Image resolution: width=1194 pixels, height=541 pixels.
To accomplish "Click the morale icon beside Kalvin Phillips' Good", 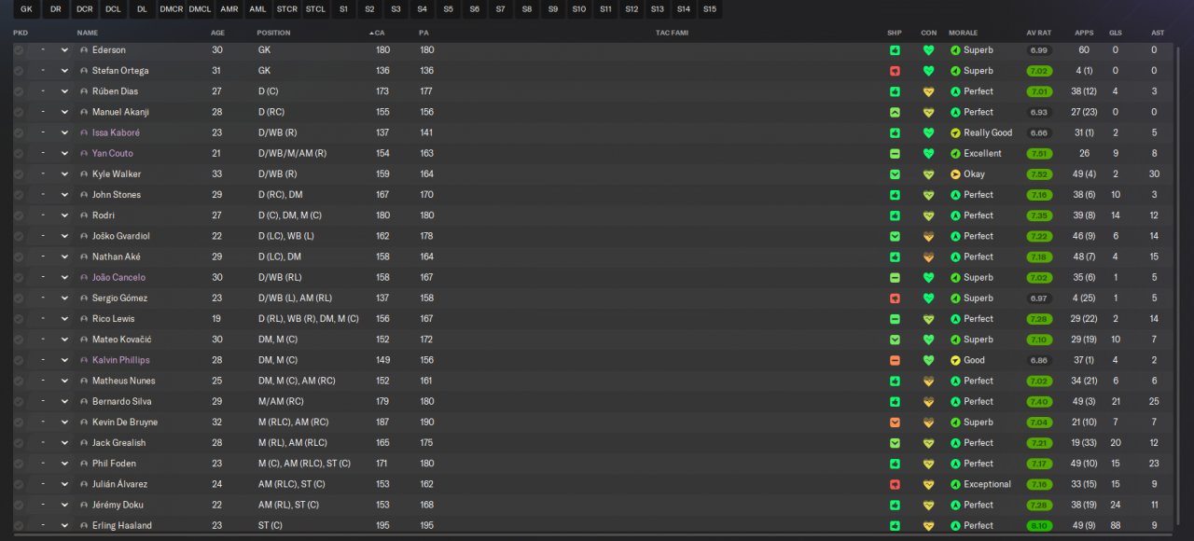I will [x=955, y=360].
